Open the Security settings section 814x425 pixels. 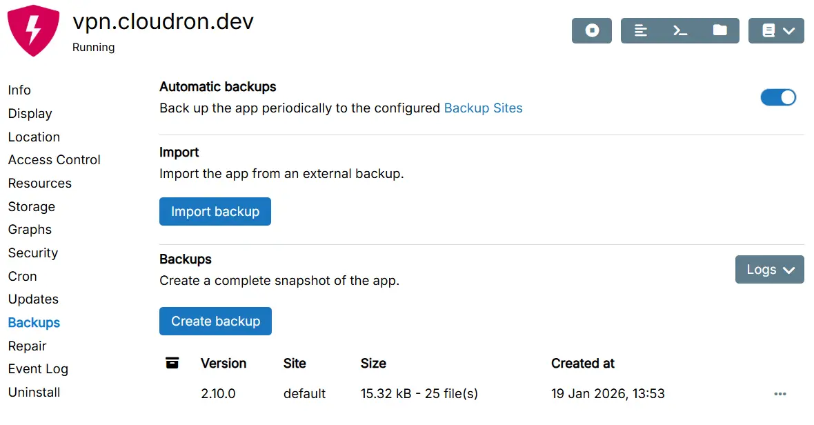[33, 253]
